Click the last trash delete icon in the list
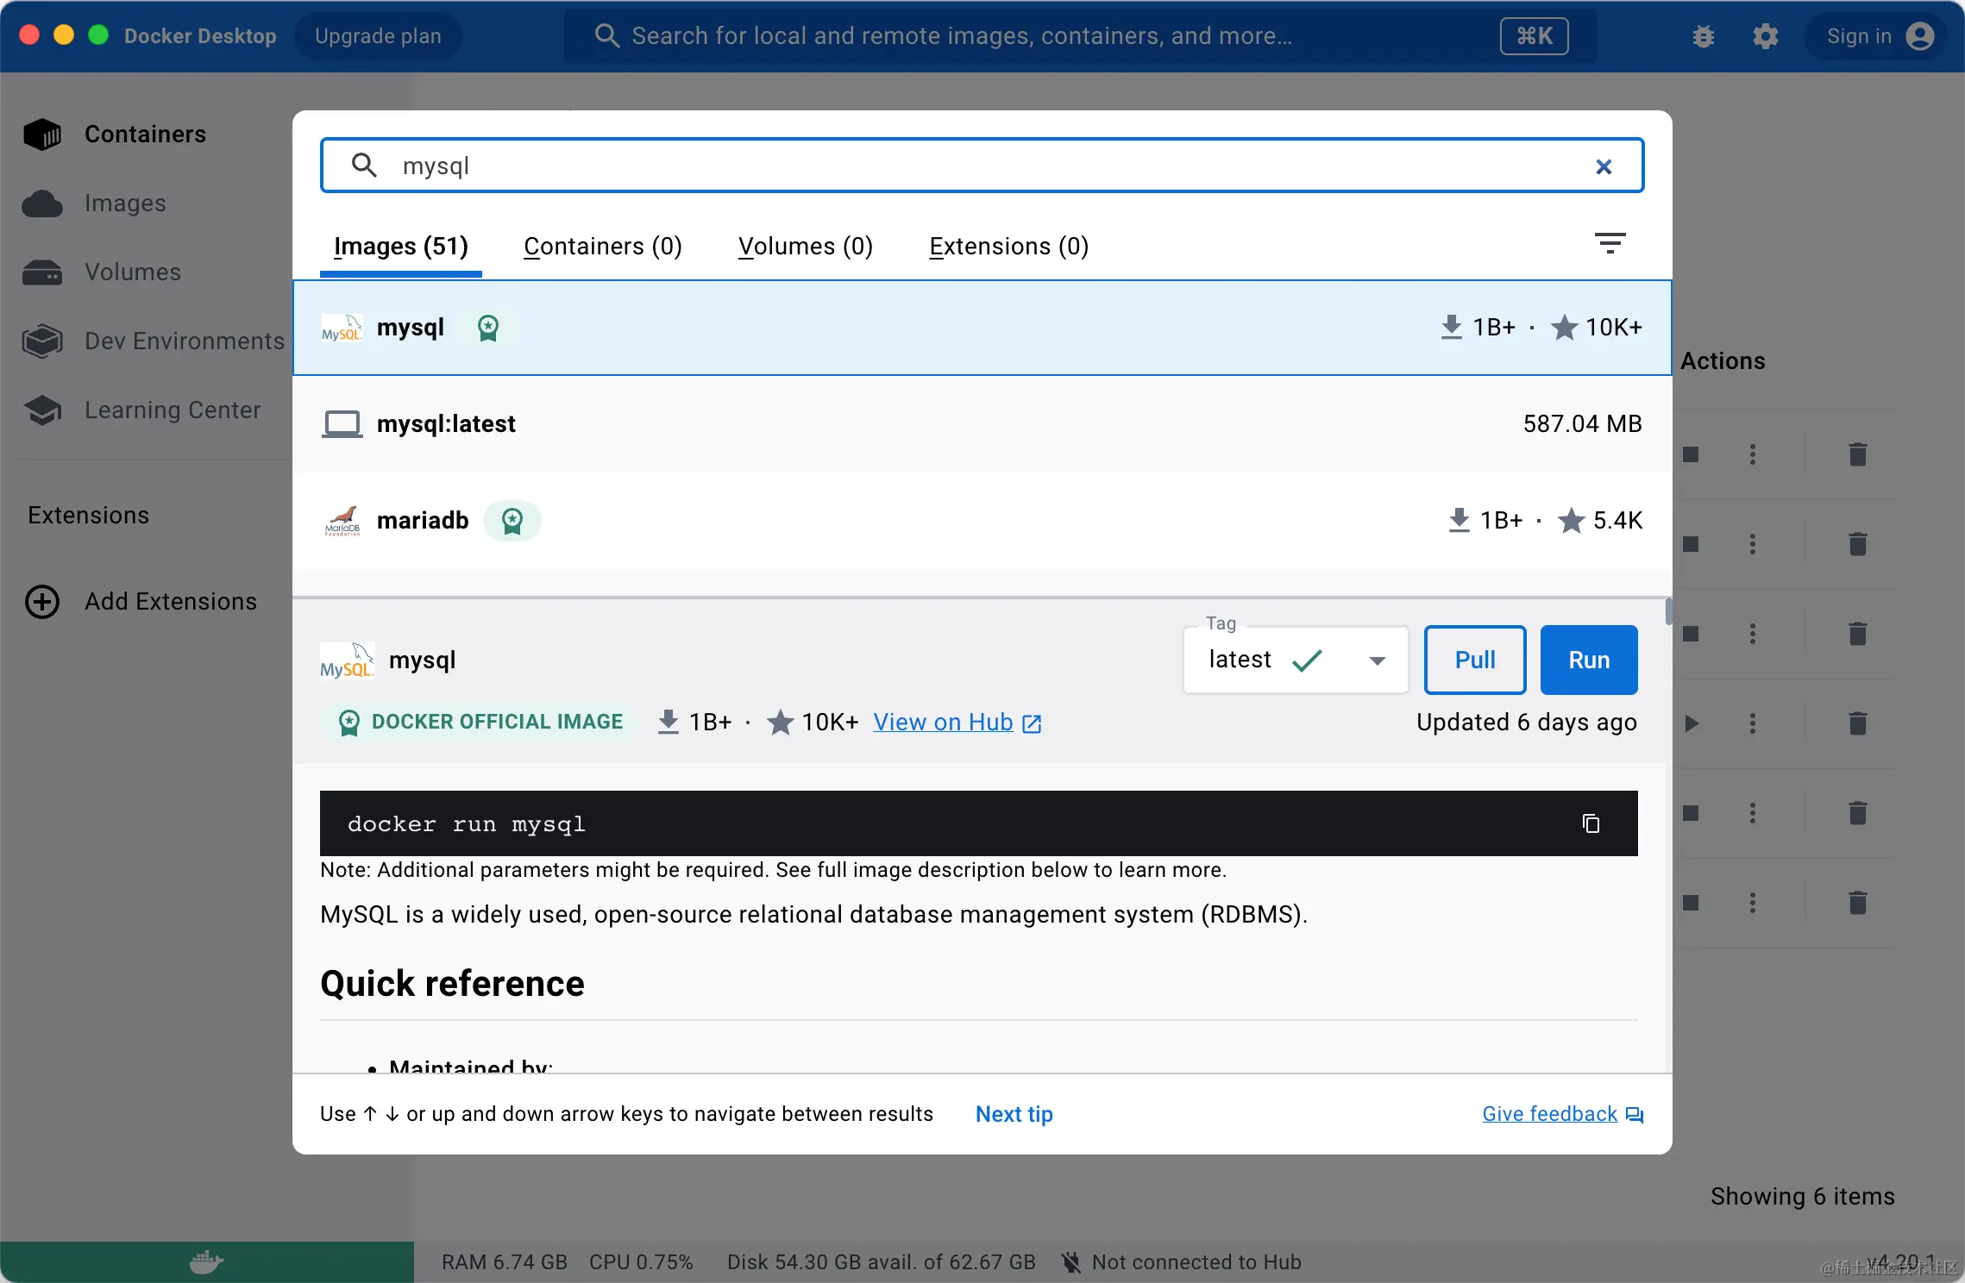 point(1858,903)
